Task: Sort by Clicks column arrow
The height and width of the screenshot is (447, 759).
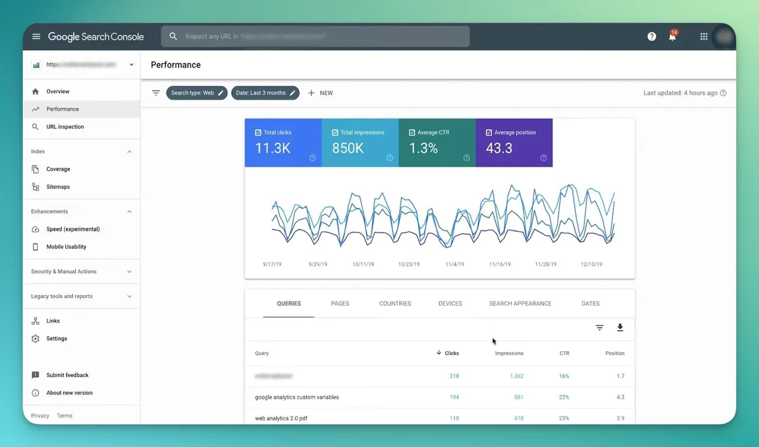Action: (x=439, y=353)
